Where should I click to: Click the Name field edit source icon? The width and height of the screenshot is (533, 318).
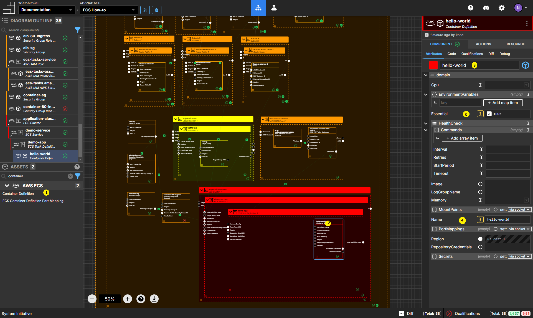480,219
